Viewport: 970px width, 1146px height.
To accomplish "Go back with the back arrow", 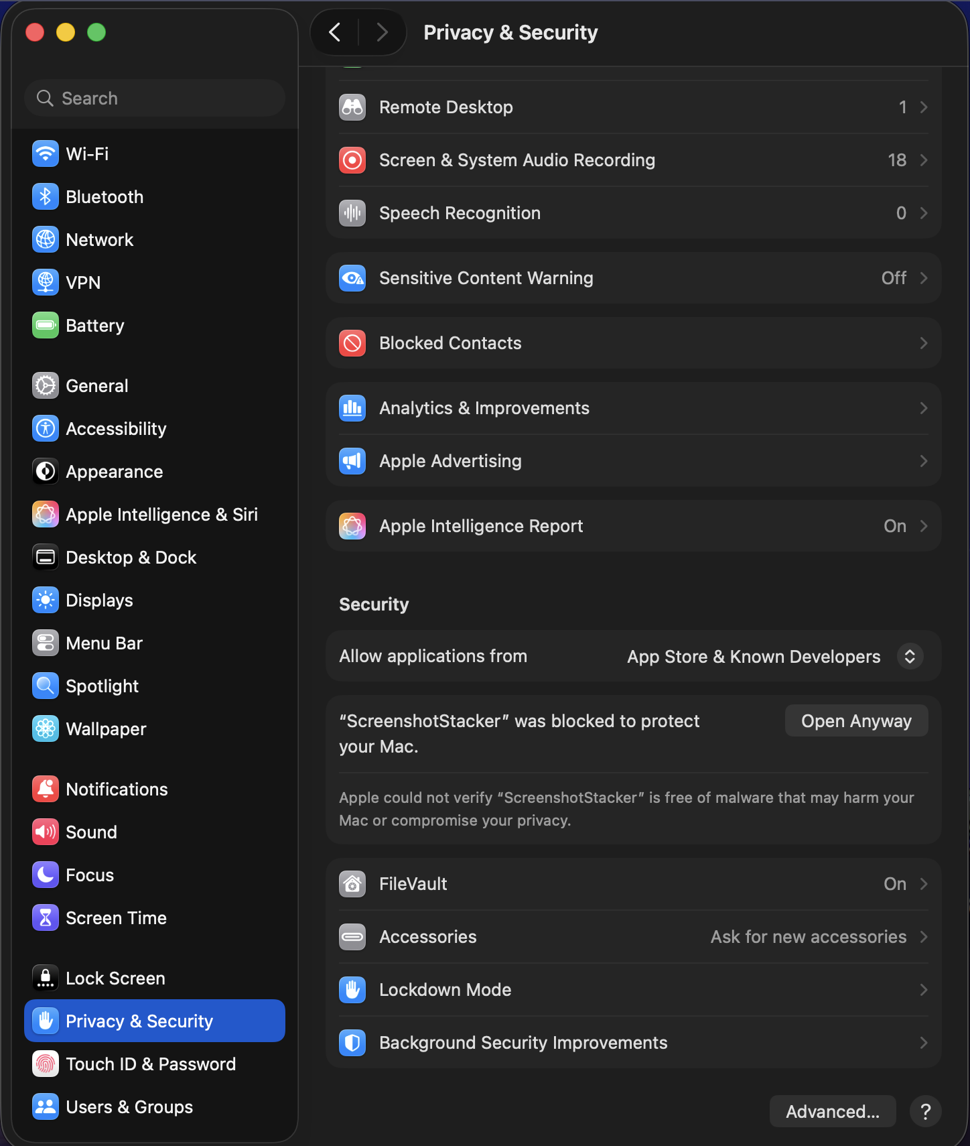I will [336, 32].
